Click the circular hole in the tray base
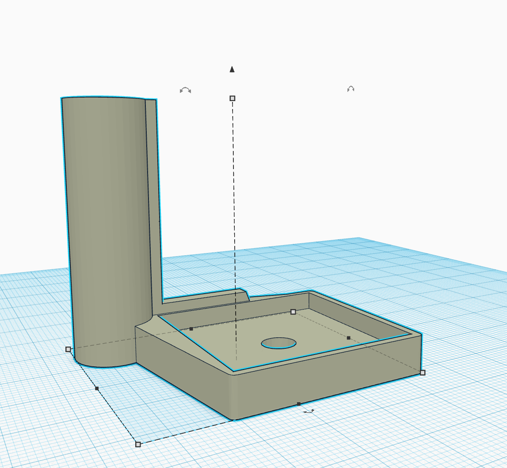This screenshot has height=468, width=507. coord(278,344)
